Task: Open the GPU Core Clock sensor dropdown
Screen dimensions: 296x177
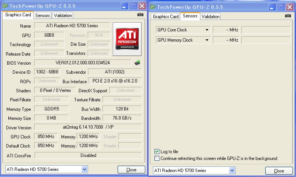Action: [x=207, y=30]
